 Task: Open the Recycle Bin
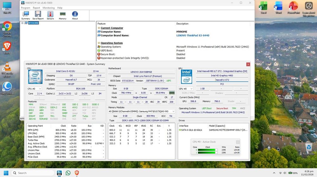click(309, 149)
